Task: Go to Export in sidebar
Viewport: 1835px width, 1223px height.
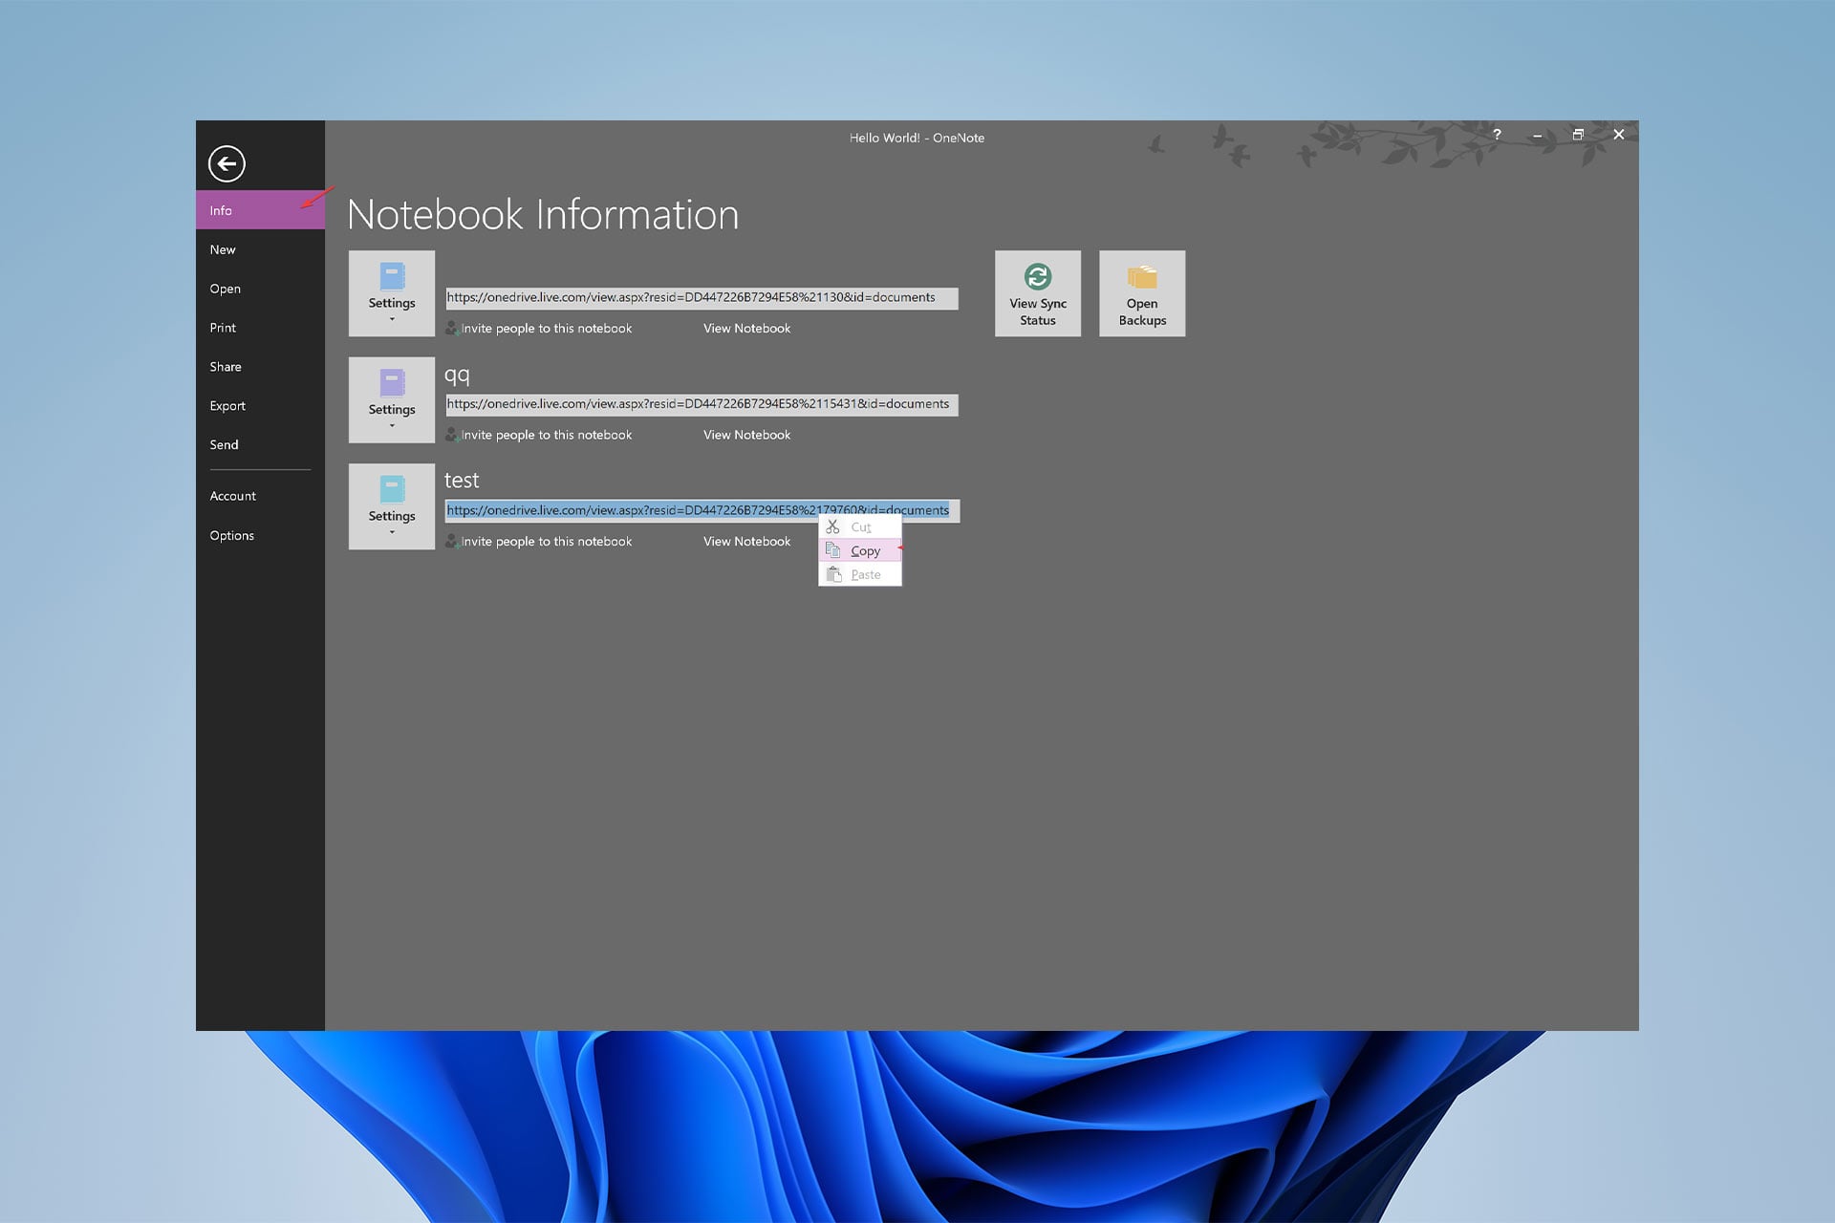Action: point(227,406)
